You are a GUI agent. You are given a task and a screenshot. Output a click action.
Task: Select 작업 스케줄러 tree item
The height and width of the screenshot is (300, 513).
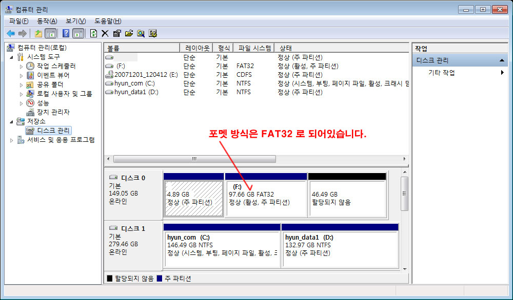[x=56, y=66]
